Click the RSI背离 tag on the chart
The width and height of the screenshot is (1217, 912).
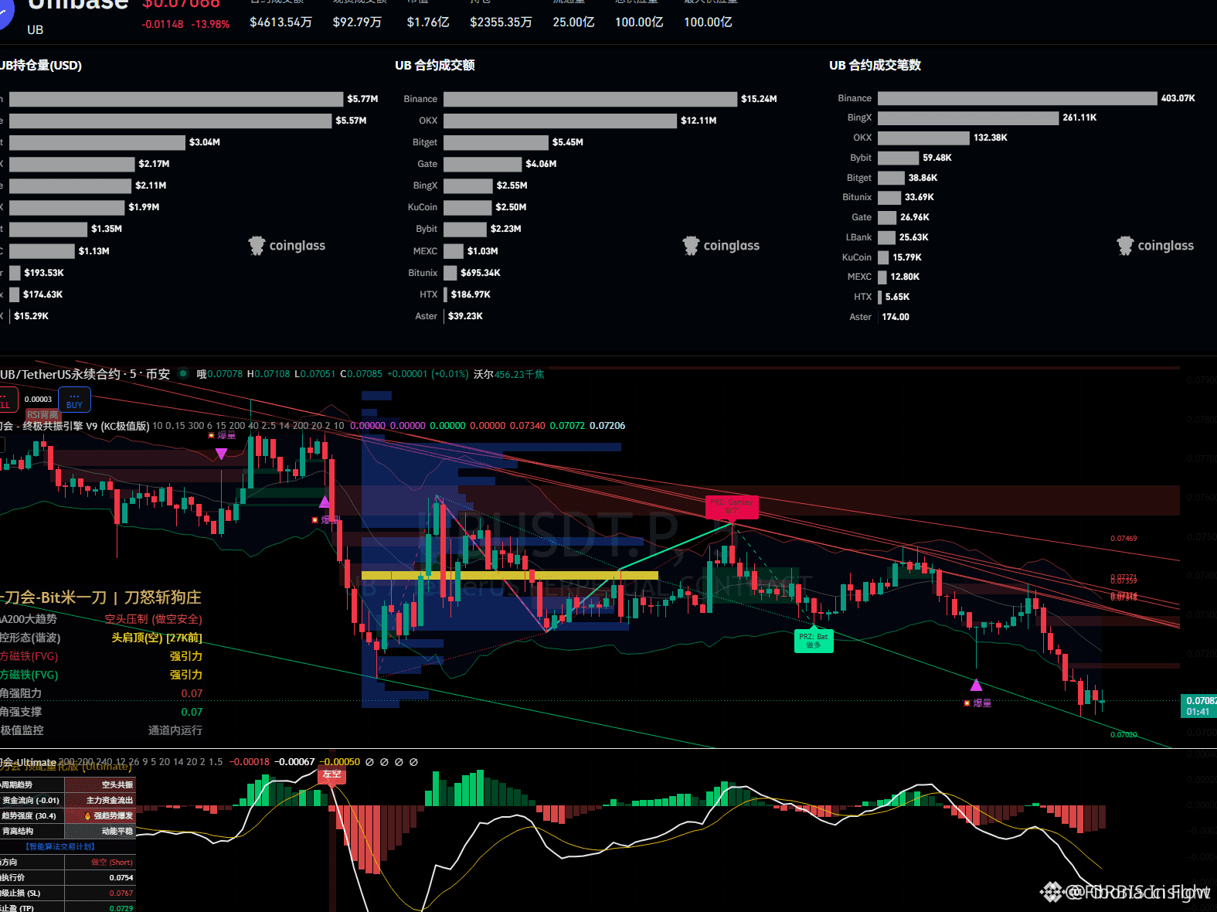tap(42, 415)
